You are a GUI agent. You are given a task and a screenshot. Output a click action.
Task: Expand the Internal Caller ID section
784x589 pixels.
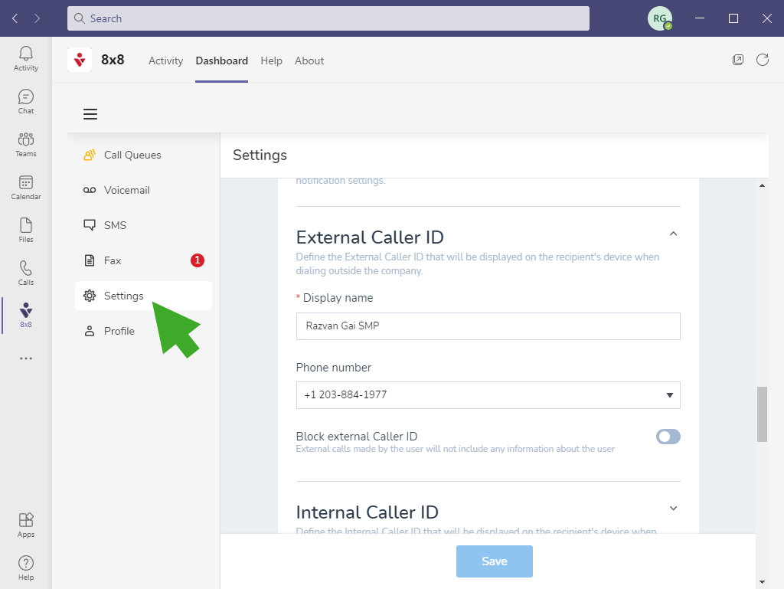pos(673,509)
